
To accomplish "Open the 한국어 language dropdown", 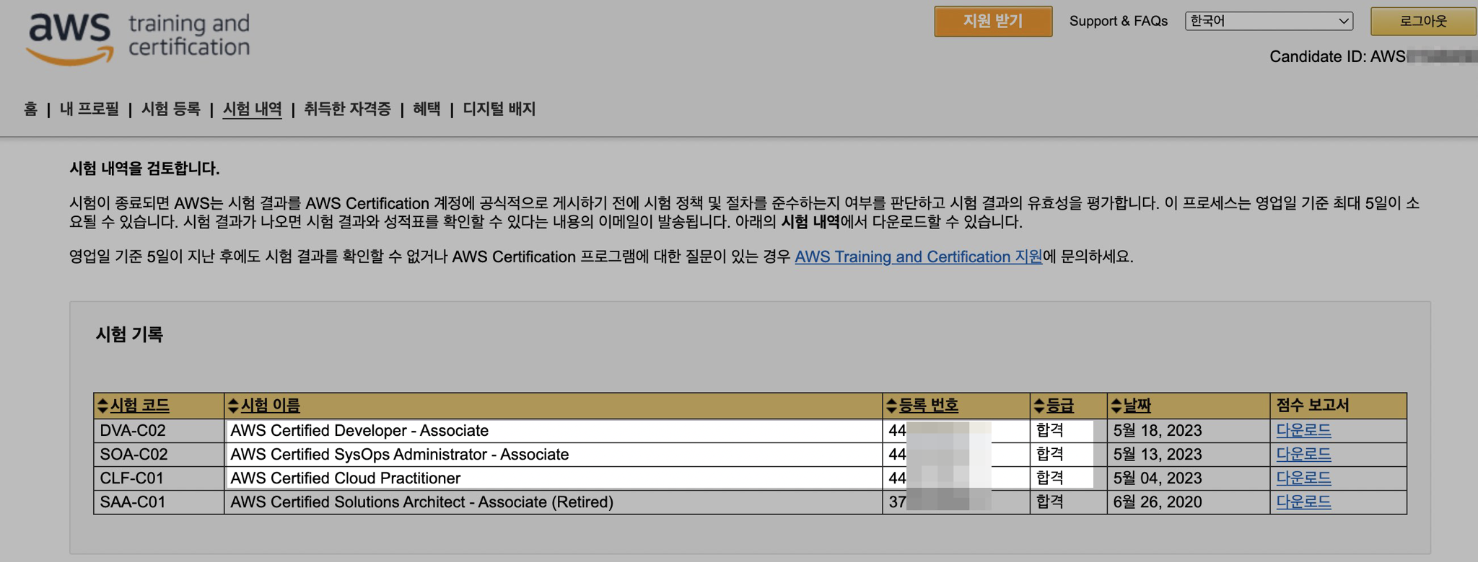I will 1268,21.
